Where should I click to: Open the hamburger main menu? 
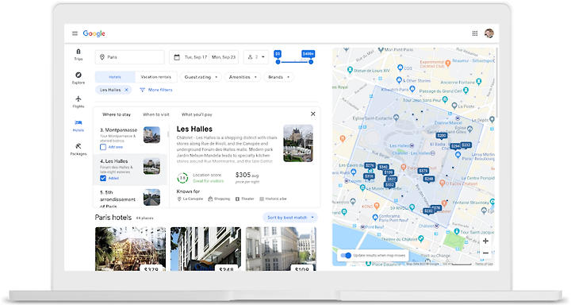(75, 33)
